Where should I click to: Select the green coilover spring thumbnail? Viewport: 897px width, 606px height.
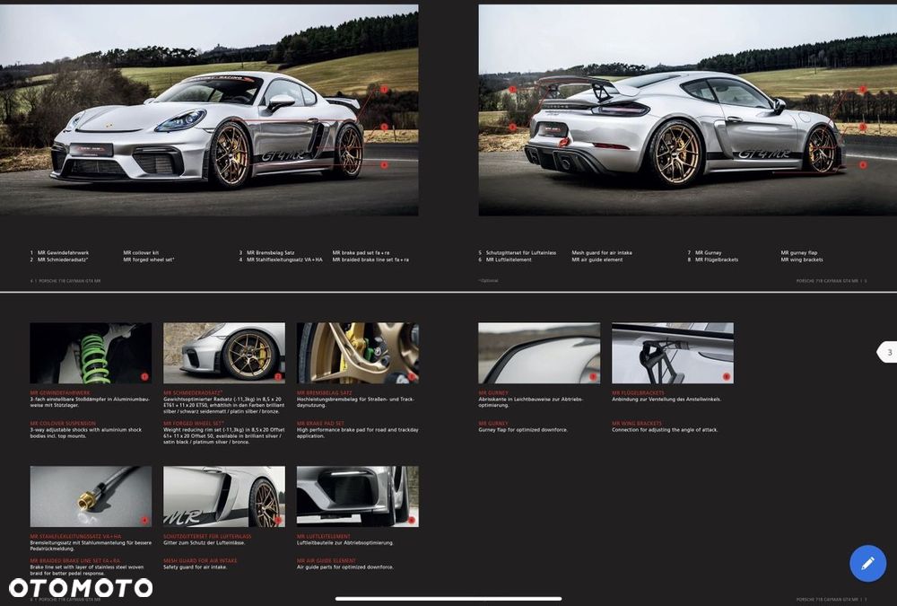pyautogui.click(x=91, y=354)
